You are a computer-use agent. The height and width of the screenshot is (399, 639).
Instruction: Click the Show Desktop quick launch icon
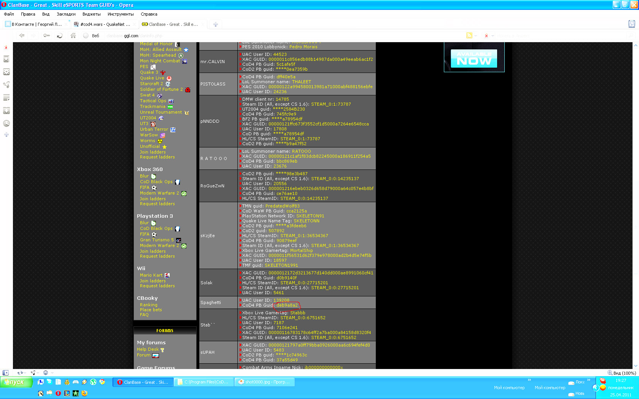(41, 382)
